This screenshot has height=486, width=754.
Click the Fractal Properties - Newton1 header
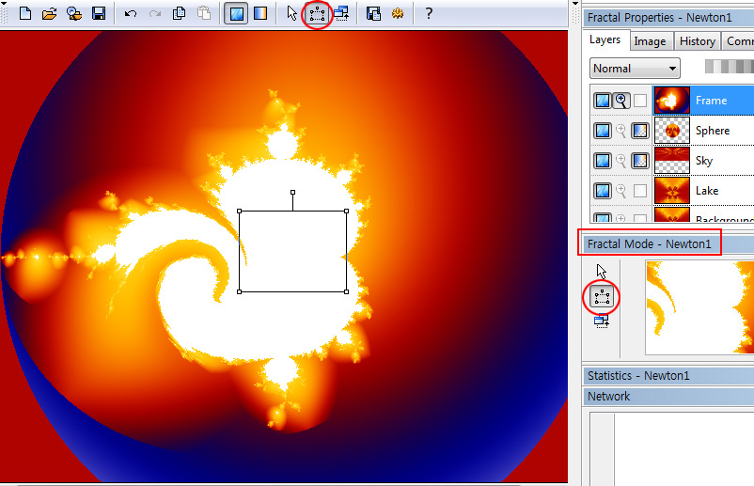[x=668, y=18]
